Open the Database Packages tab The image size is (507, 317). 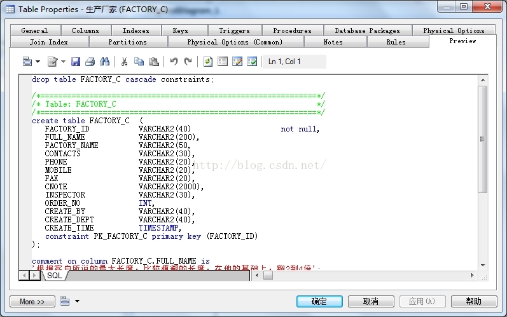coord(367,30)
